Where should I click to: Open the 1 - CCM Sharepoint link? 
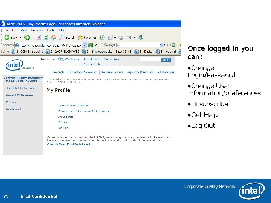pyautogui.click(x=27, y=52)
